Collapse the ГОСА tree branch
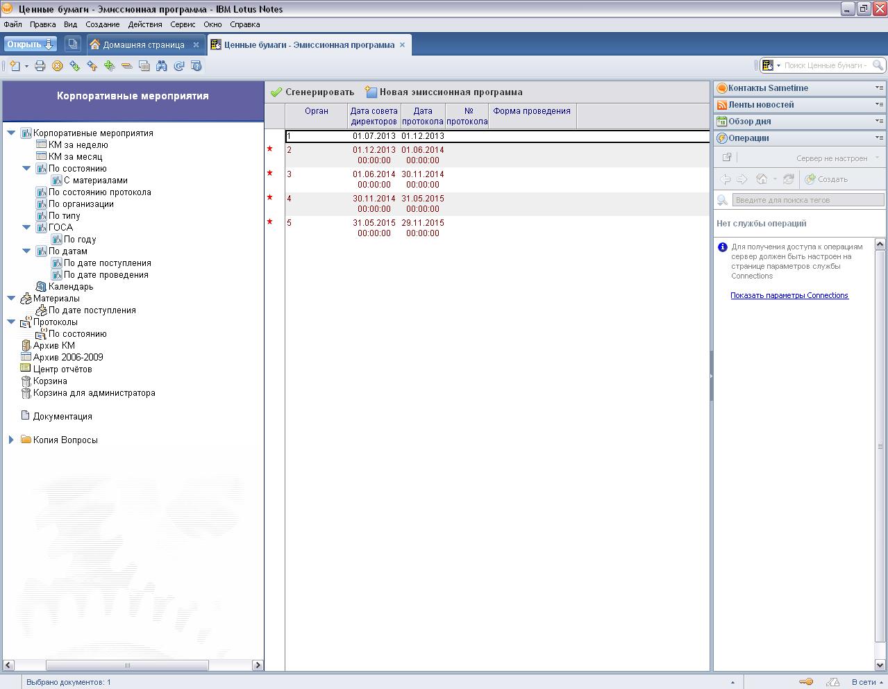Viewport: 888px width, 689px height. point(26,228)
